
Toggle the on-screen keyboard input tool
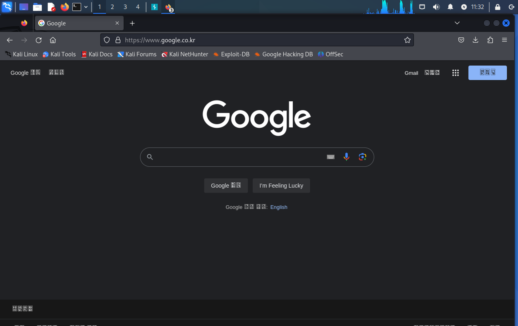[x=330, y=157]
